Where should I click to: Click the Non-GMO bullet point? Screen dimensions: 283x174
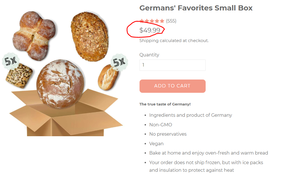pos(160,125)
